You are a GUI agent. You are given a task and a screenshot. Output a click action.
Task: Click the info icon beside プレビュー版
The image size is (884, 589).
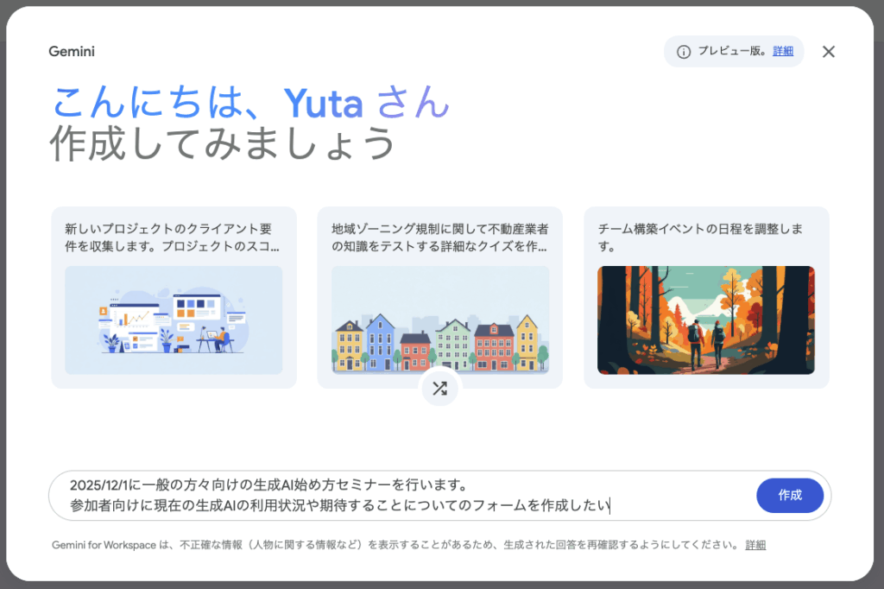[x=684, y=52]
